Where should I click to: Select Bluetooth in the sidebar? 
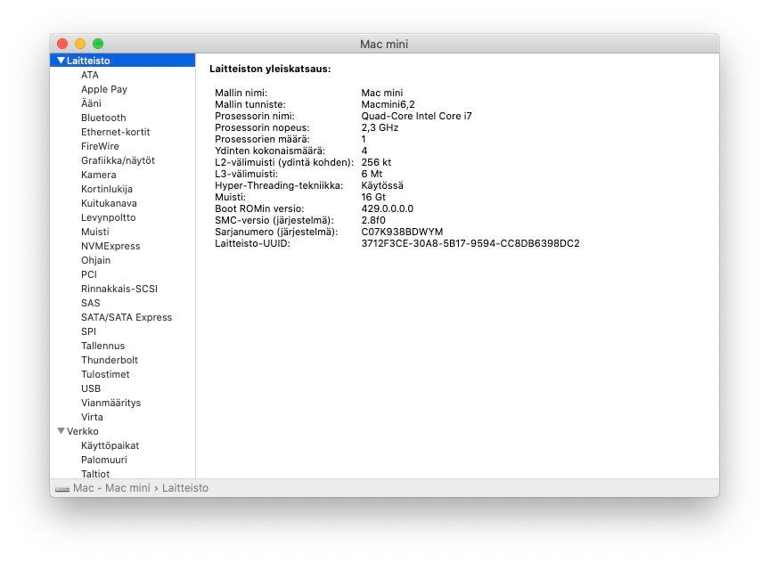coord(103,118)
